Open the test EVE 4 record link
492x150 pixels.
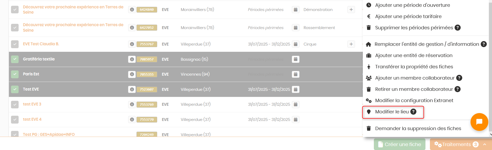tap(32, 119)
